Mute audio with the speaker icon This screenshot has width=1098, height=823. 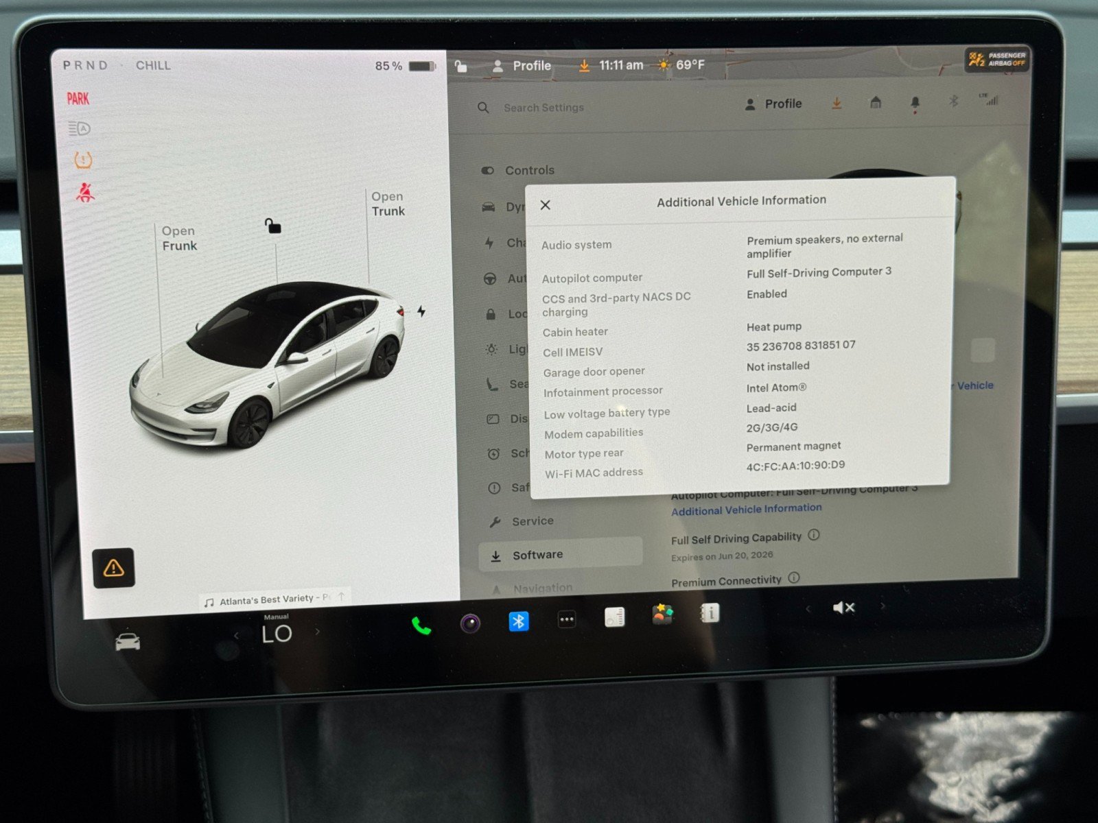pyautogui.click(x=843, y=608)
